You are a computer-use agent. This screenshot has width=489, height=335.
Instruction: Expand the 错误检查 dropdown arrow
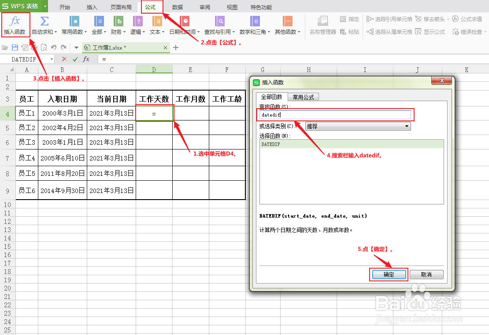pos(485,32)
